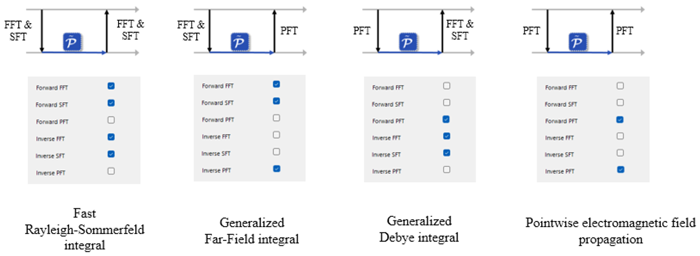700x256 pixels.
Task: Uncheck Forward PFT in the Generalized Debye panel
Action: tap(446, 119)
